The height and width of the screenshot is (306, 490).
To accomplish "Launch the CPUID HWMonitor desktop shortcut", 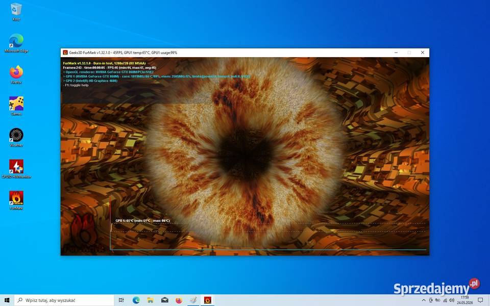I will [x=16, y=169].
